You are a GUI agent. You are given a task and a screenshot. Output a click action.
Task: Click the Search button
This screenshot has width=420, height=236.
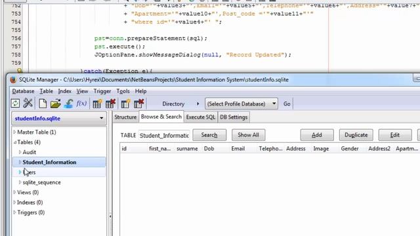pos(209,135)
